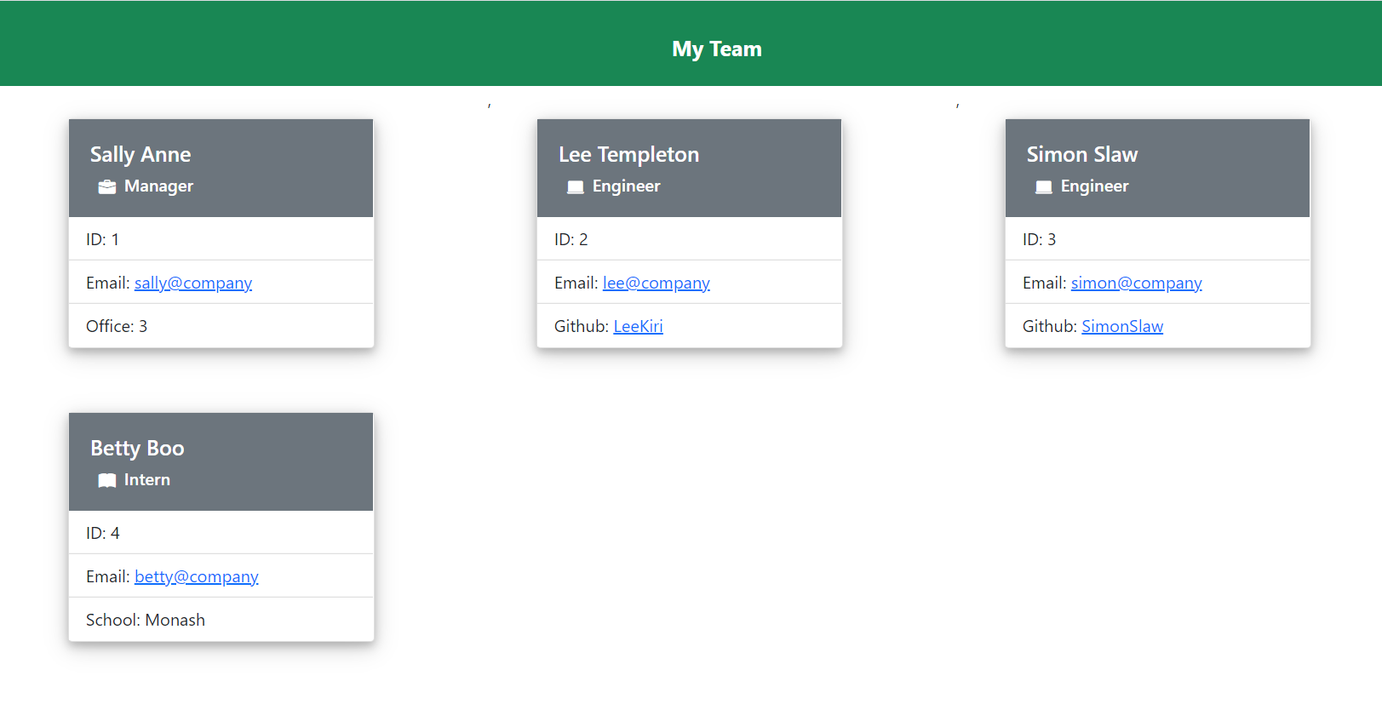
Task: Visit the LeeKiri Github profile link
Action: click(638, 325)
